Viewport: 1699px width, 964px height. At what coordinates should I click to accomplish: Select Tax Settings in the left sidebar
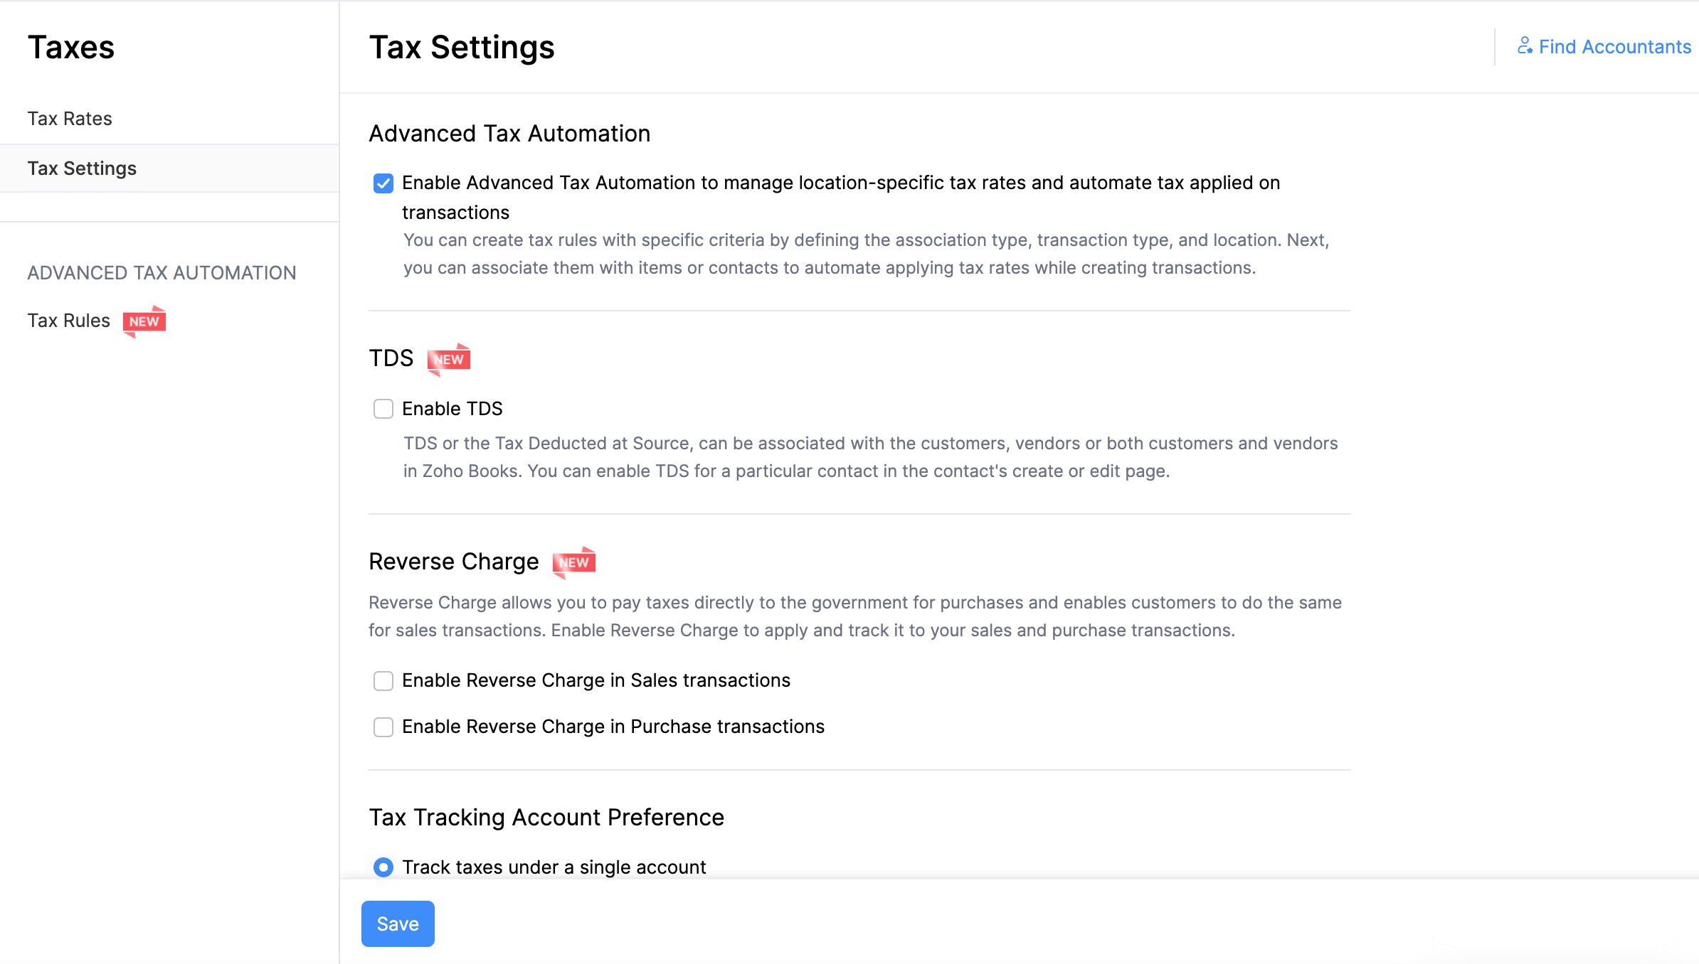(x=82, y=168)
